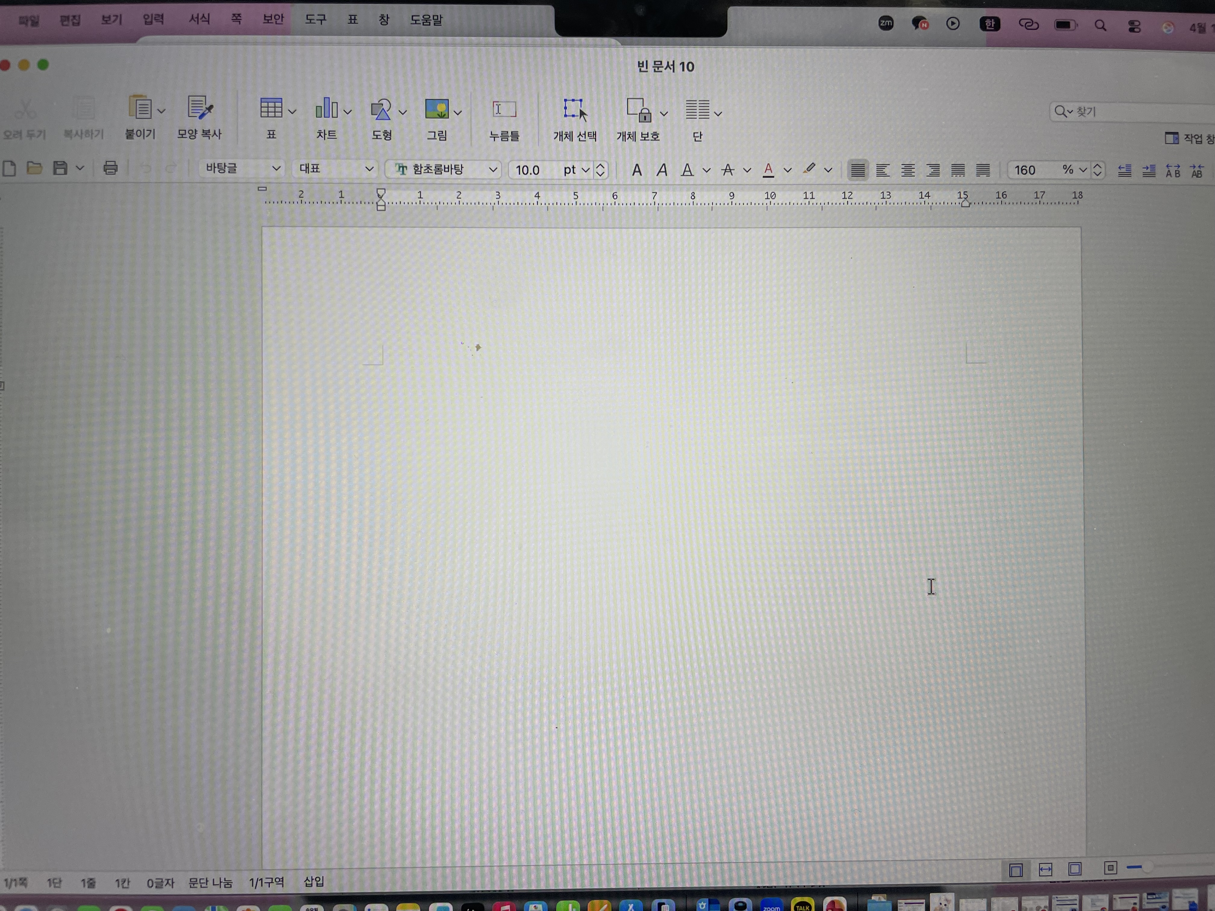Enable right paragraph alignment
The width and height of the screenshot is (1215, 911).
point(933,170)
